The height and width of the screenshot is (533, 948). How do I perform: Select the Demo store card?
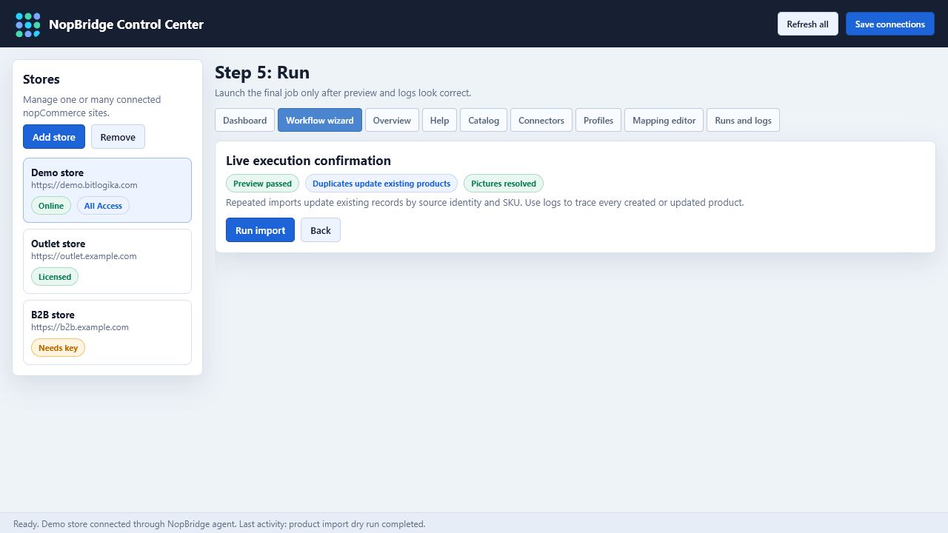click(x=107, y=190)
